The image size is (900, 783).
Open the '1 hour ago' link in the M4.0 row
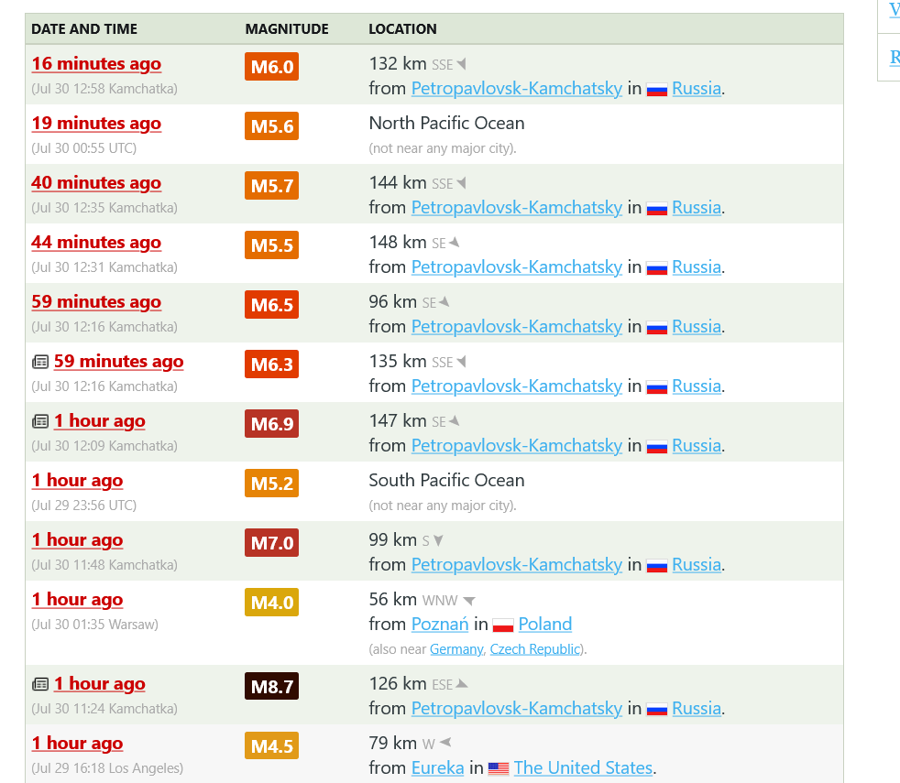click(x=78, y=600)
